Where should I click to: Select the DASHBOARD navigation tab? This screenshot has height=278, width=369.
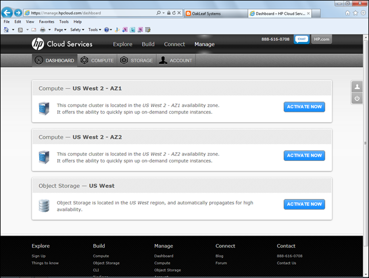coord(55,60)
